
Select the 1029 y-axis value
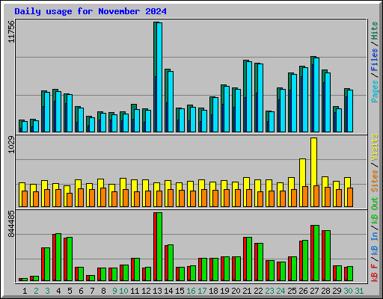tap(11, 144)
